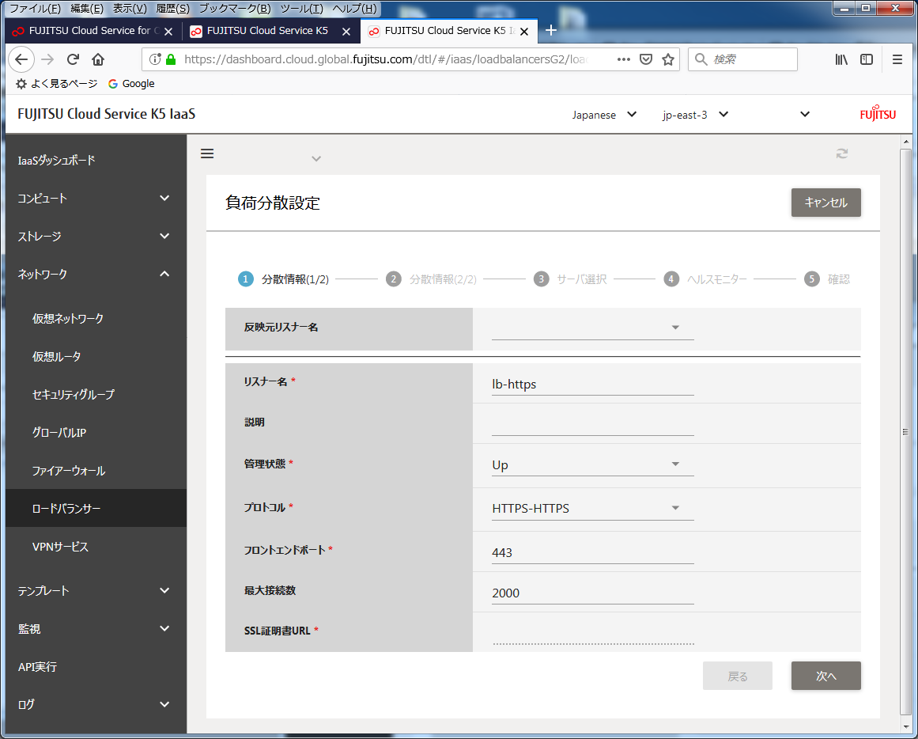
Task: Open the 履歴(S) menu
Action: coord(172,8)
